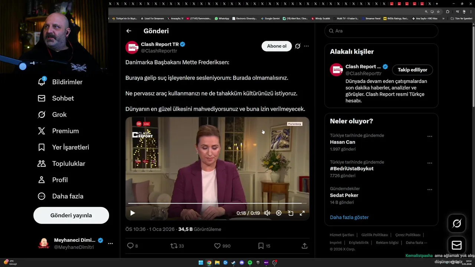The height and width of the screenshot is (267, 475).
Task: Open options dots for #BedriUstaBoykot trend
Action: [x=430, y=163]
